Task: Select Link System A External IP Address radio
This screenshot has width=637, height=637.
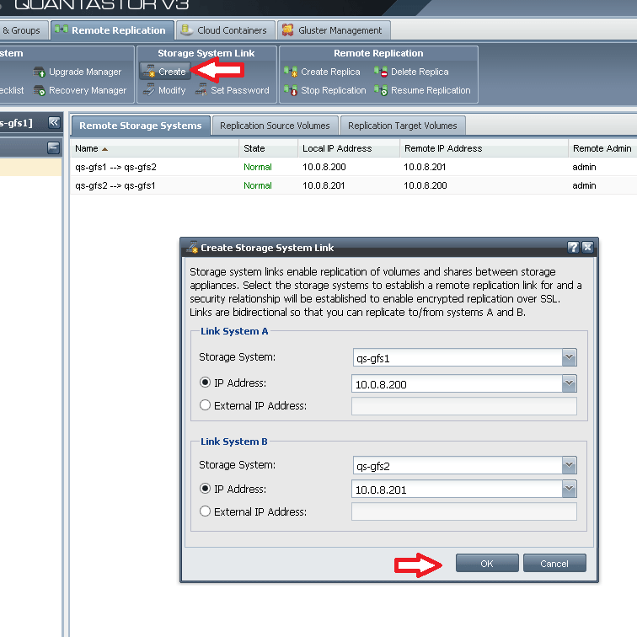Action: pyautogui.click(x=205, y=406)
